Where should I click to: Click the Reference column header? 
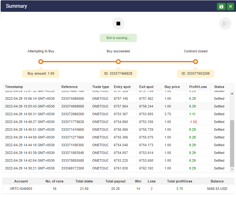[70, 87]
